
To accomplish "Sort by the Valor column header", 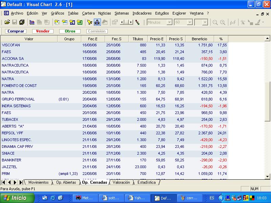I will tap(29, 39).
